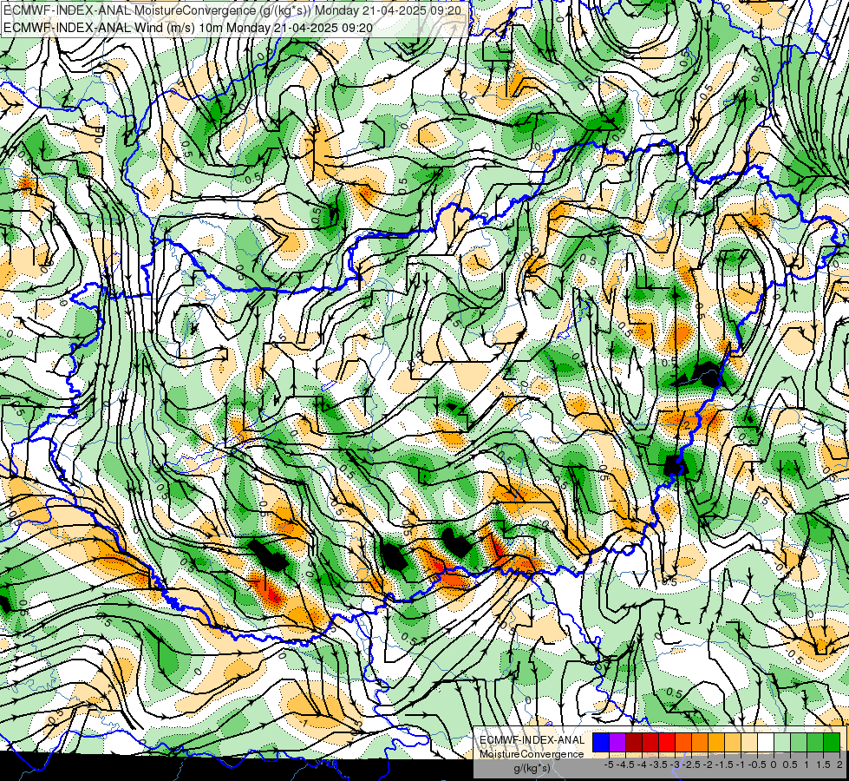Click the legend scale value 2
Screen dimensions: 849x781
tap(839, 765)
